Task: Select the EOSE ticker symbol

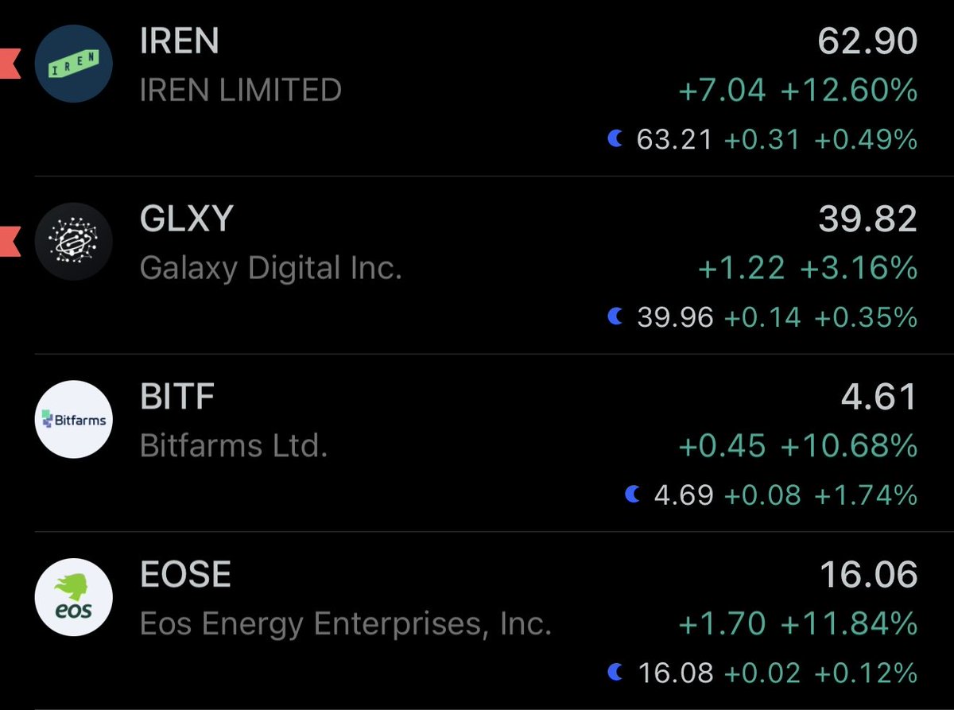Action: (x=185, y=574)
